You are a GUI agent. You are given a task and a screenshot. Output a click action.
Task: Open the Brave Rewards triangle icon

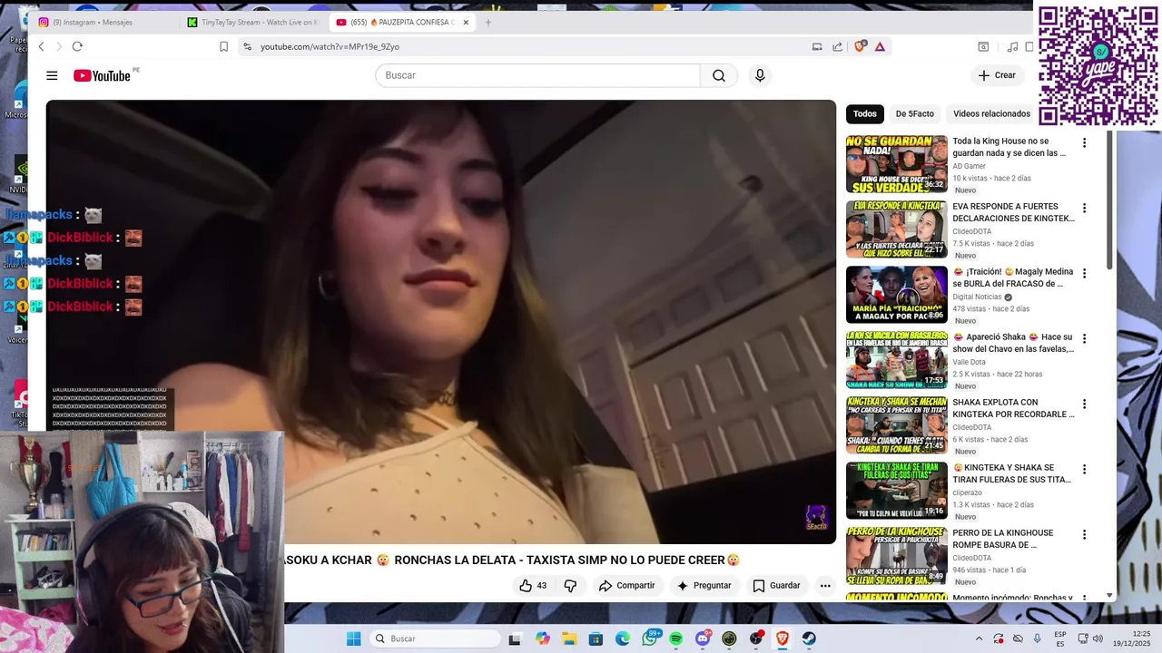point(880,47)
